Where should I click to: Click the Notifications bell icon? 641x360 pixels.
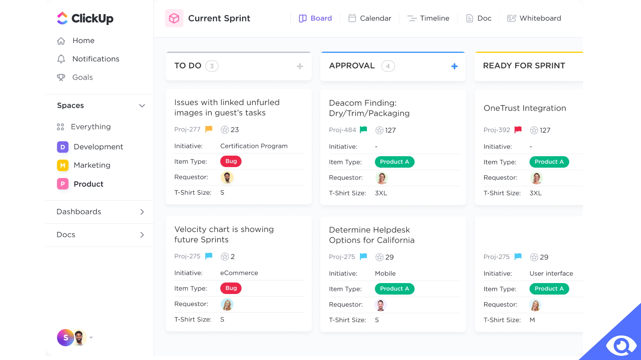[x=62, y=59]
